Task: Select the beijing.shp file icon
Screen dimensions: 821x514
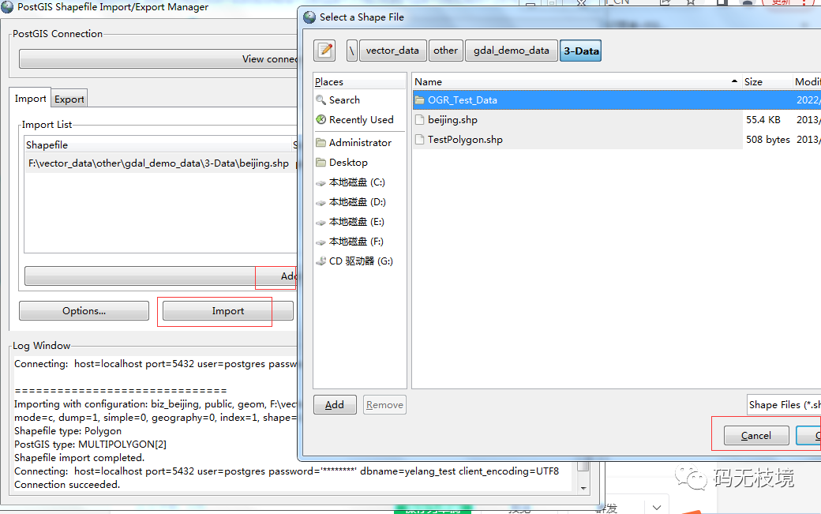Action: click(419, 120)
